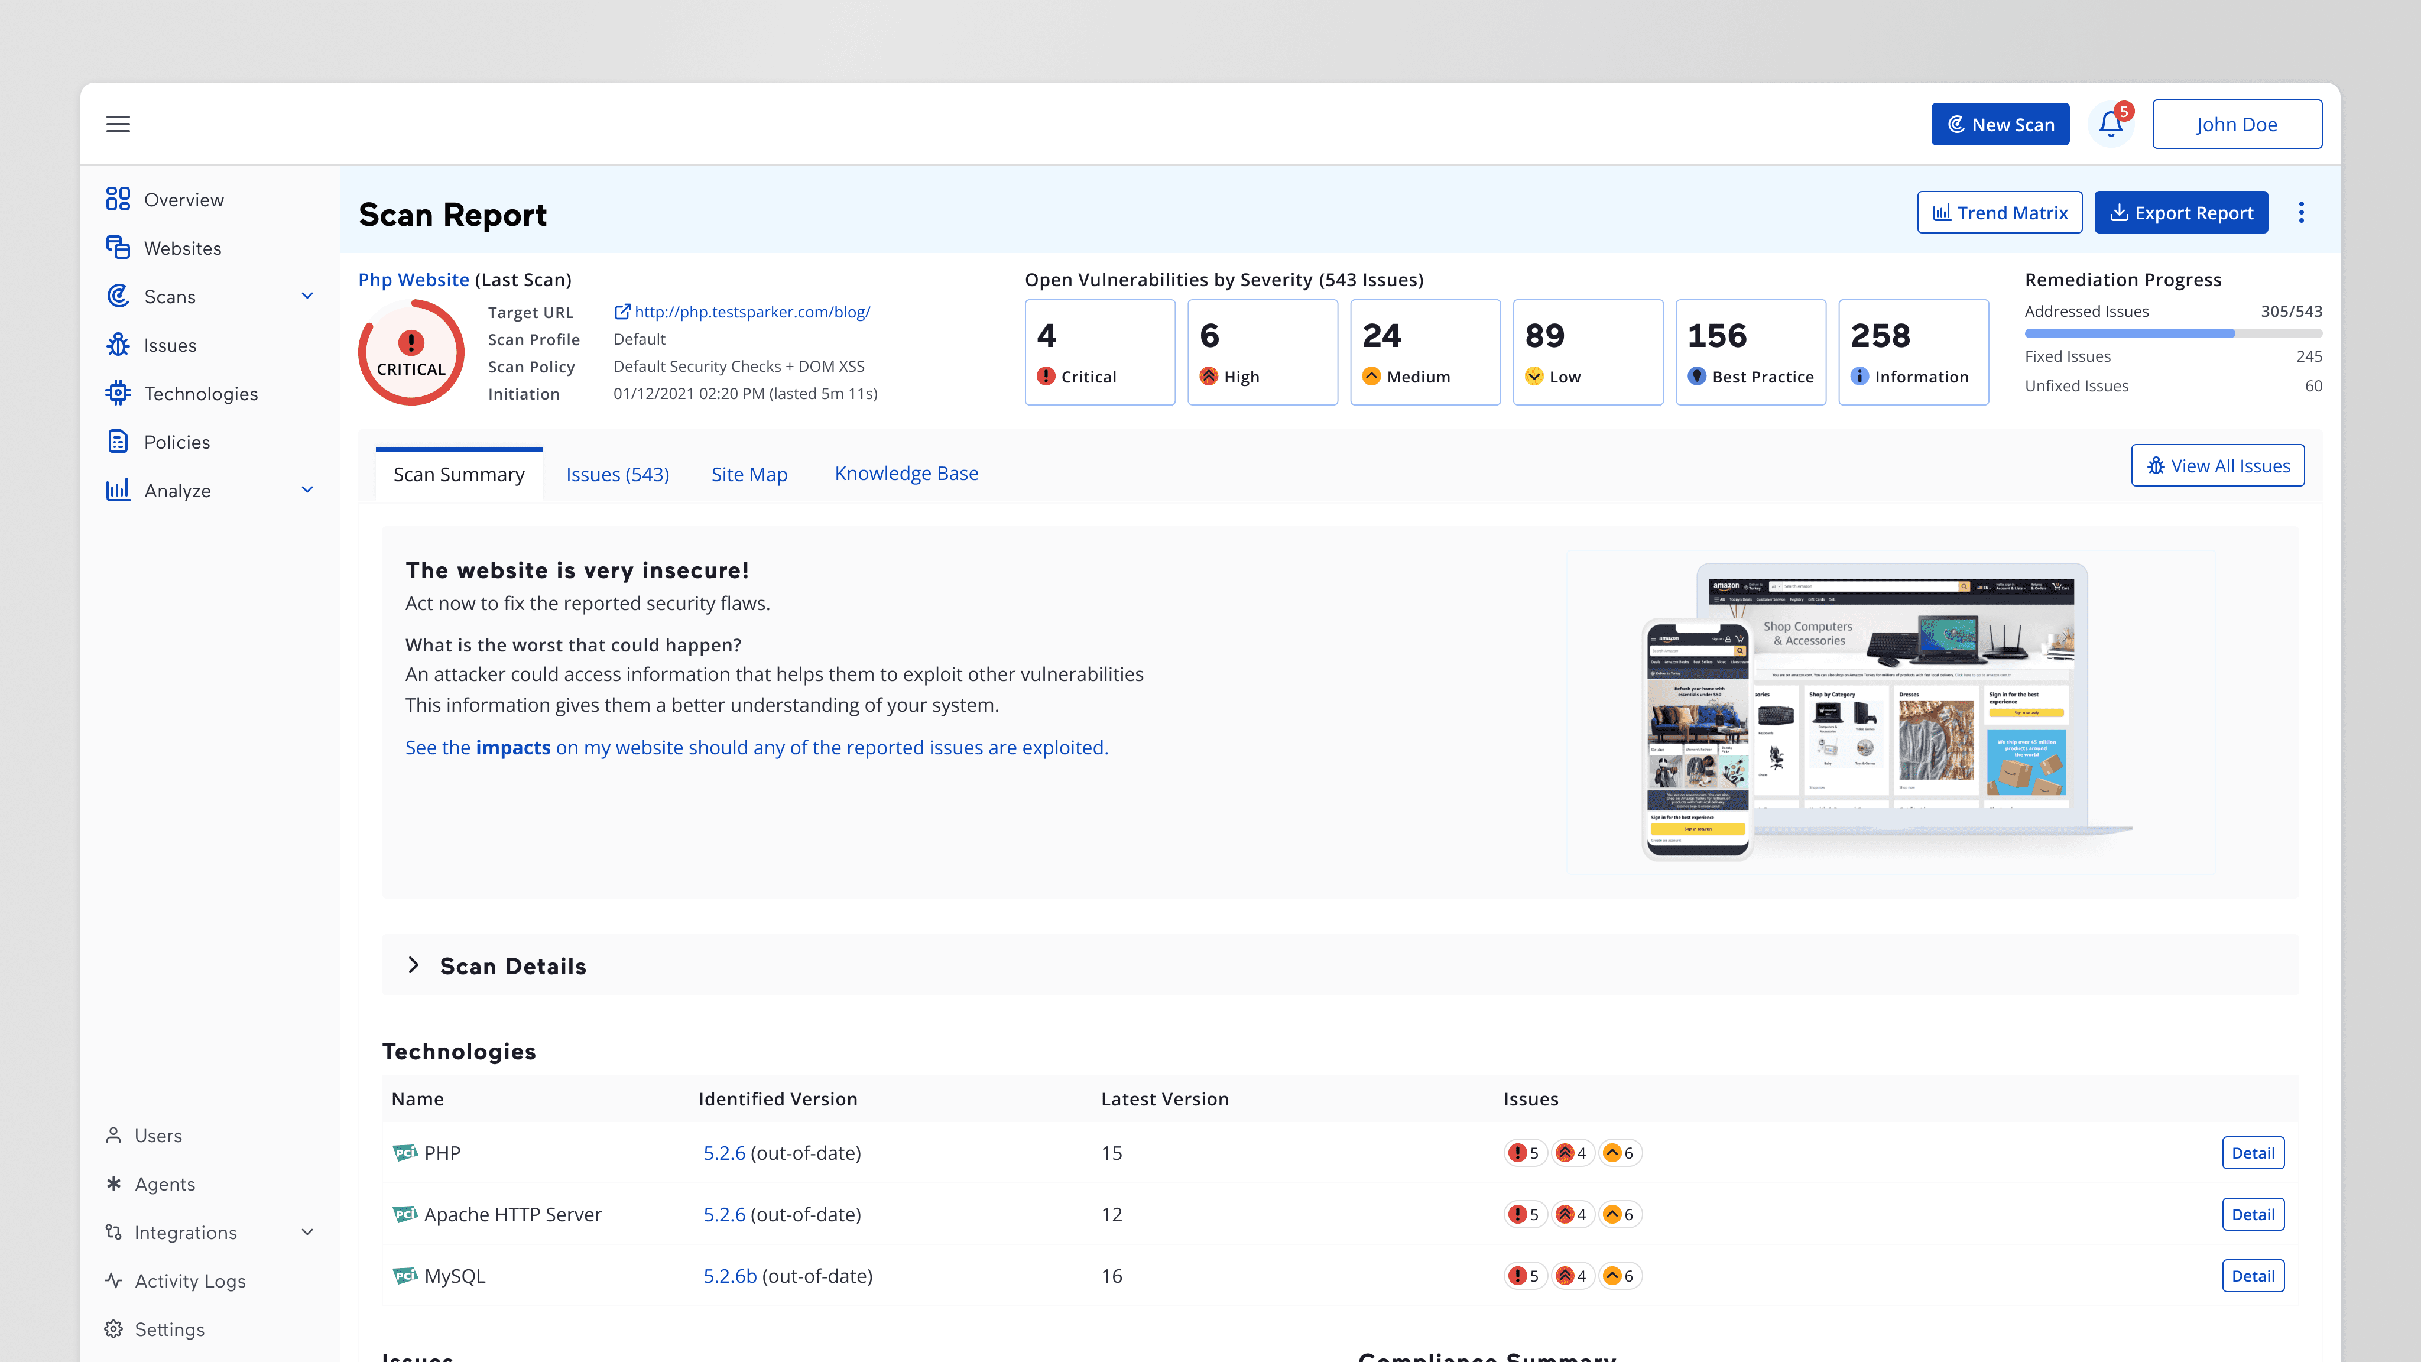Follow the impacts link about exploited issues

click(757, 747)
